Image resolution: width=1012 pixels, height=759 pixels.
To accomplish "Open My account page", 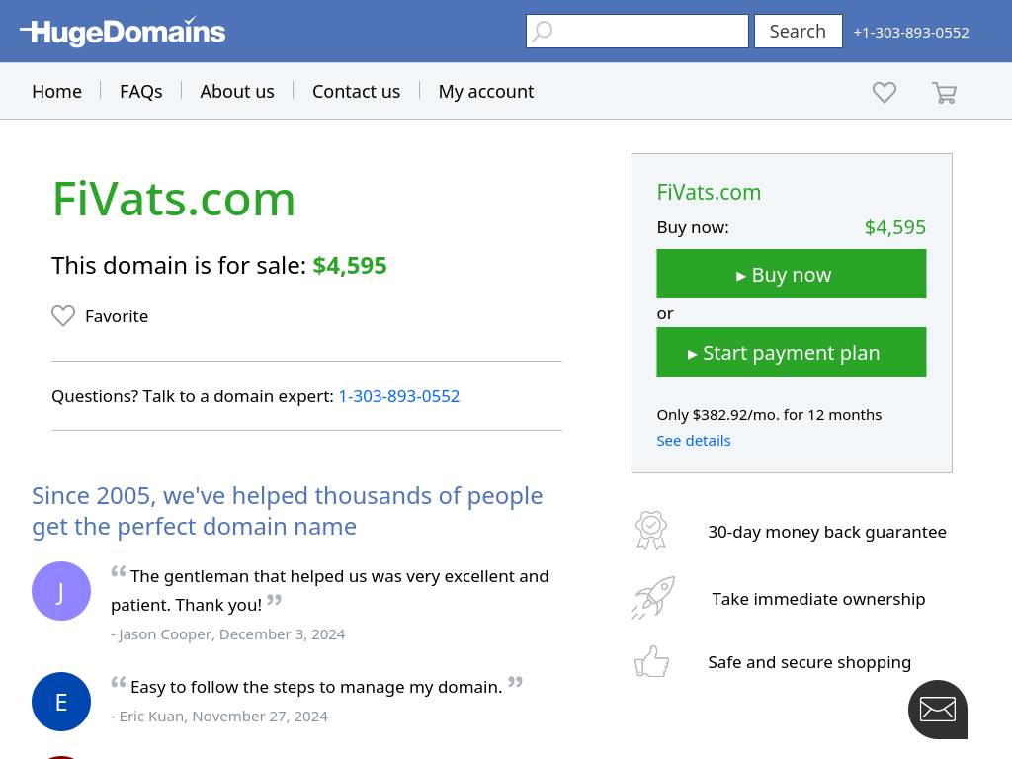I will pos(485,91).
